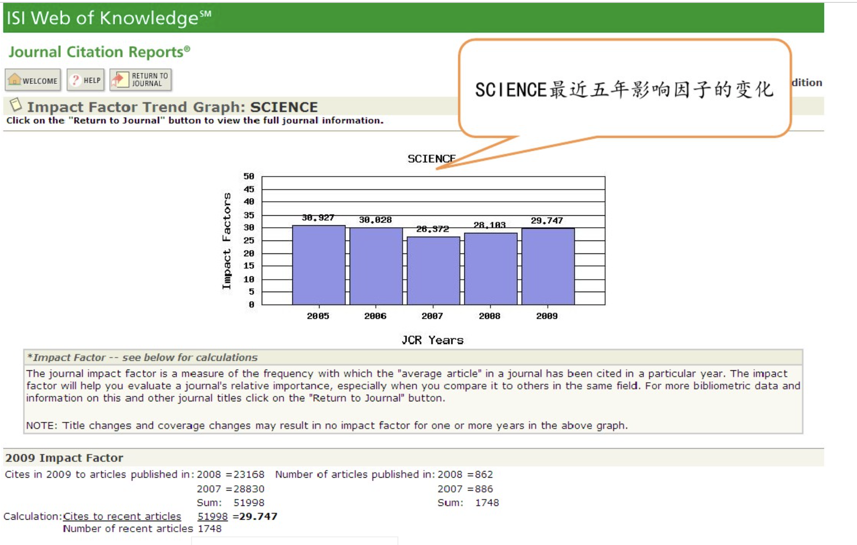Select the 26.372 value label
This screenshot has width=857, height=545.
(433, 229)
